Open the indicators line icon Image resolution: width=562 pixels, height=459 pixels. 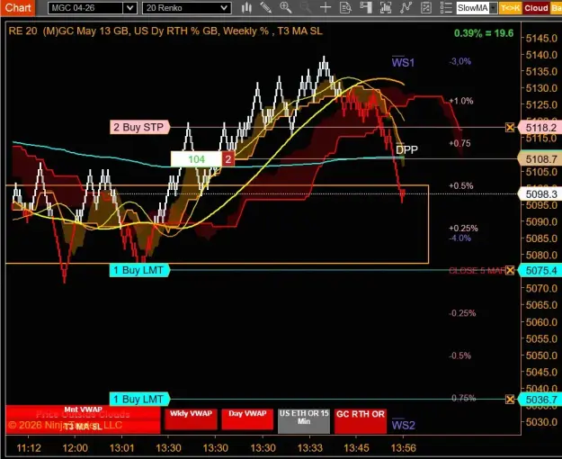click(x=406, y=7)
